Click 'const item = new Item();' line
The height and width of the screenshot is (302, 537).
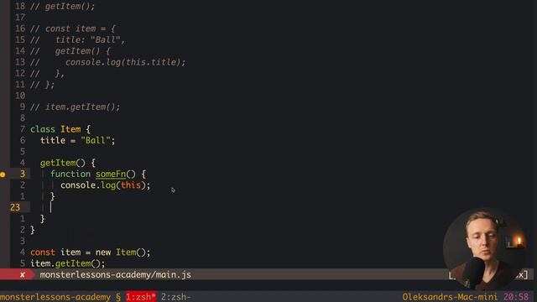(x=91, y=253)
